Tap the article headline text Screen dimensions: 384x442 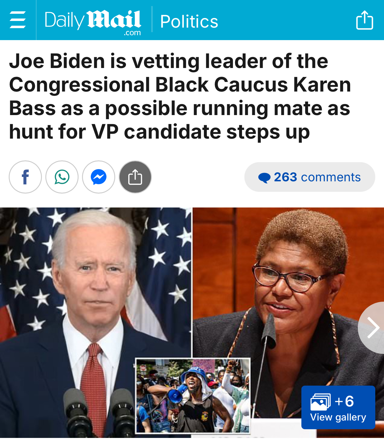[180, 96]
